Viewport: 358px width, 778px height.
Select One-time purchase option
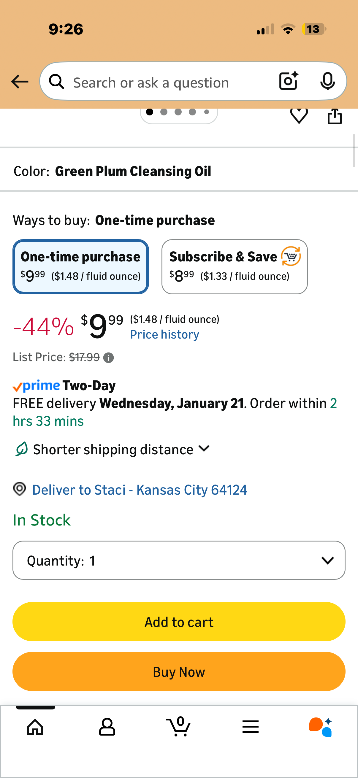(x=81, y=267)
